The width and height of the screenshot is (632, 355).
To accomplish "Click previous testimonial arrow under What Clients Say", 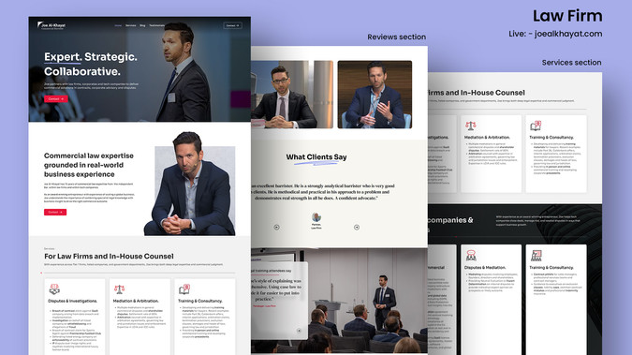I will [x=276, y=227].
